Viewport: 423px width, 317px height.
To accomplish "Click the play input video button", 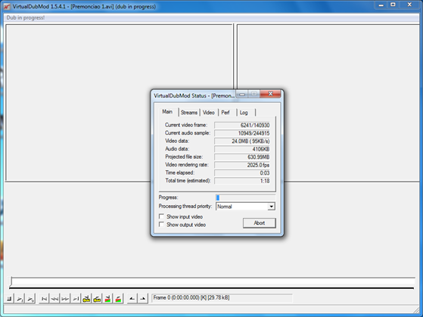I will point(20,299).
